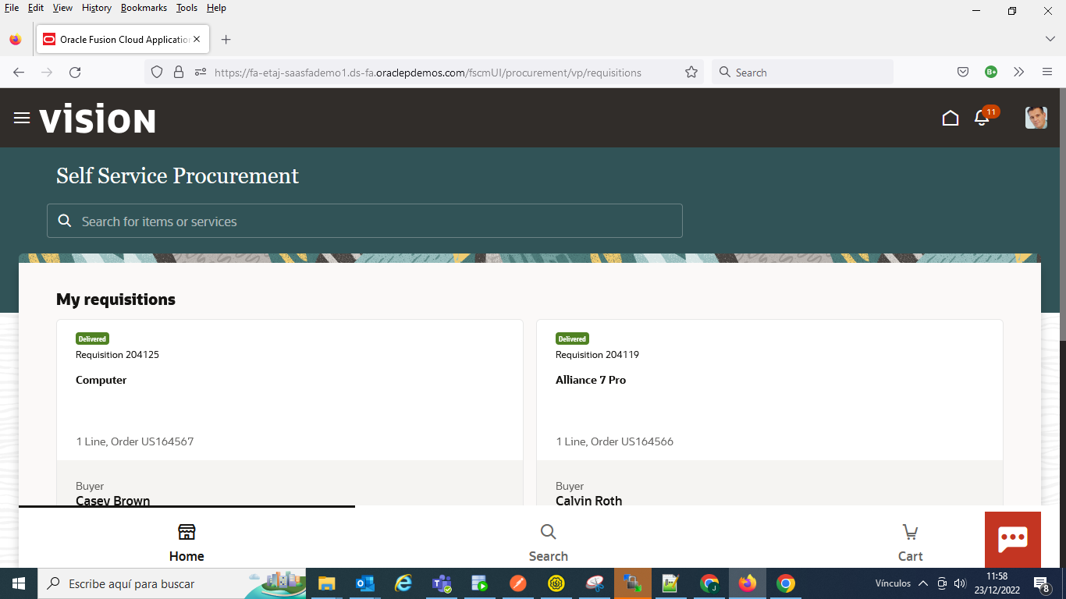List all tabs with the chevron dropdown

1050,39
